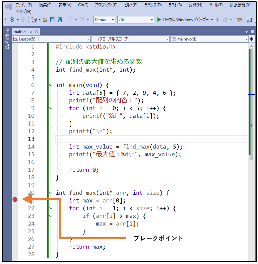Click the save file icon

coord(52,20)
